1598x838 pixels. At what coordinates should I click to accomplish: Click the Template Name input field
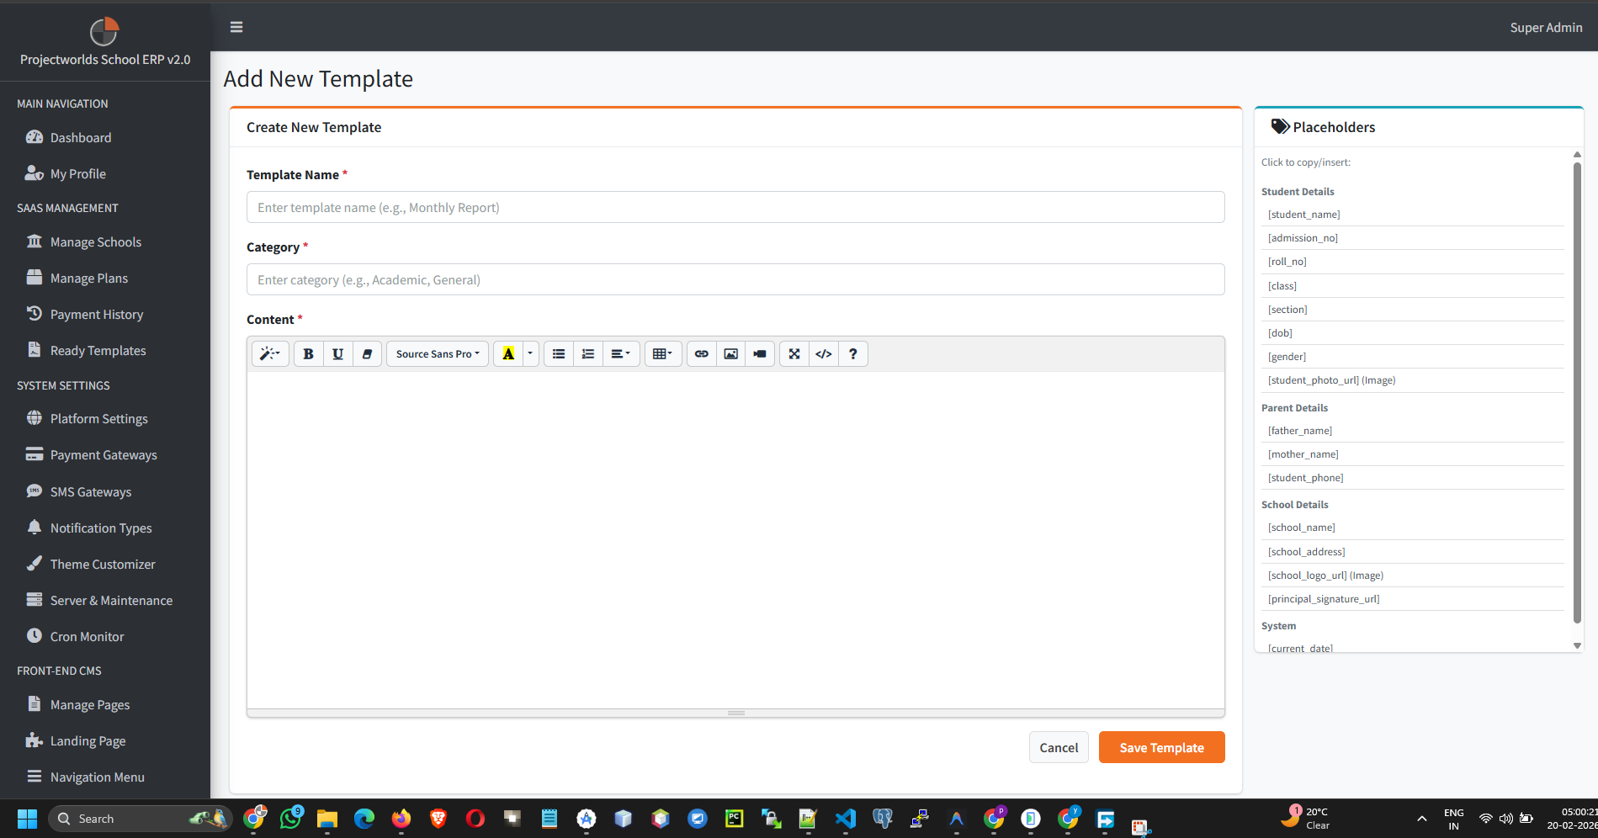tap(735, 207)
